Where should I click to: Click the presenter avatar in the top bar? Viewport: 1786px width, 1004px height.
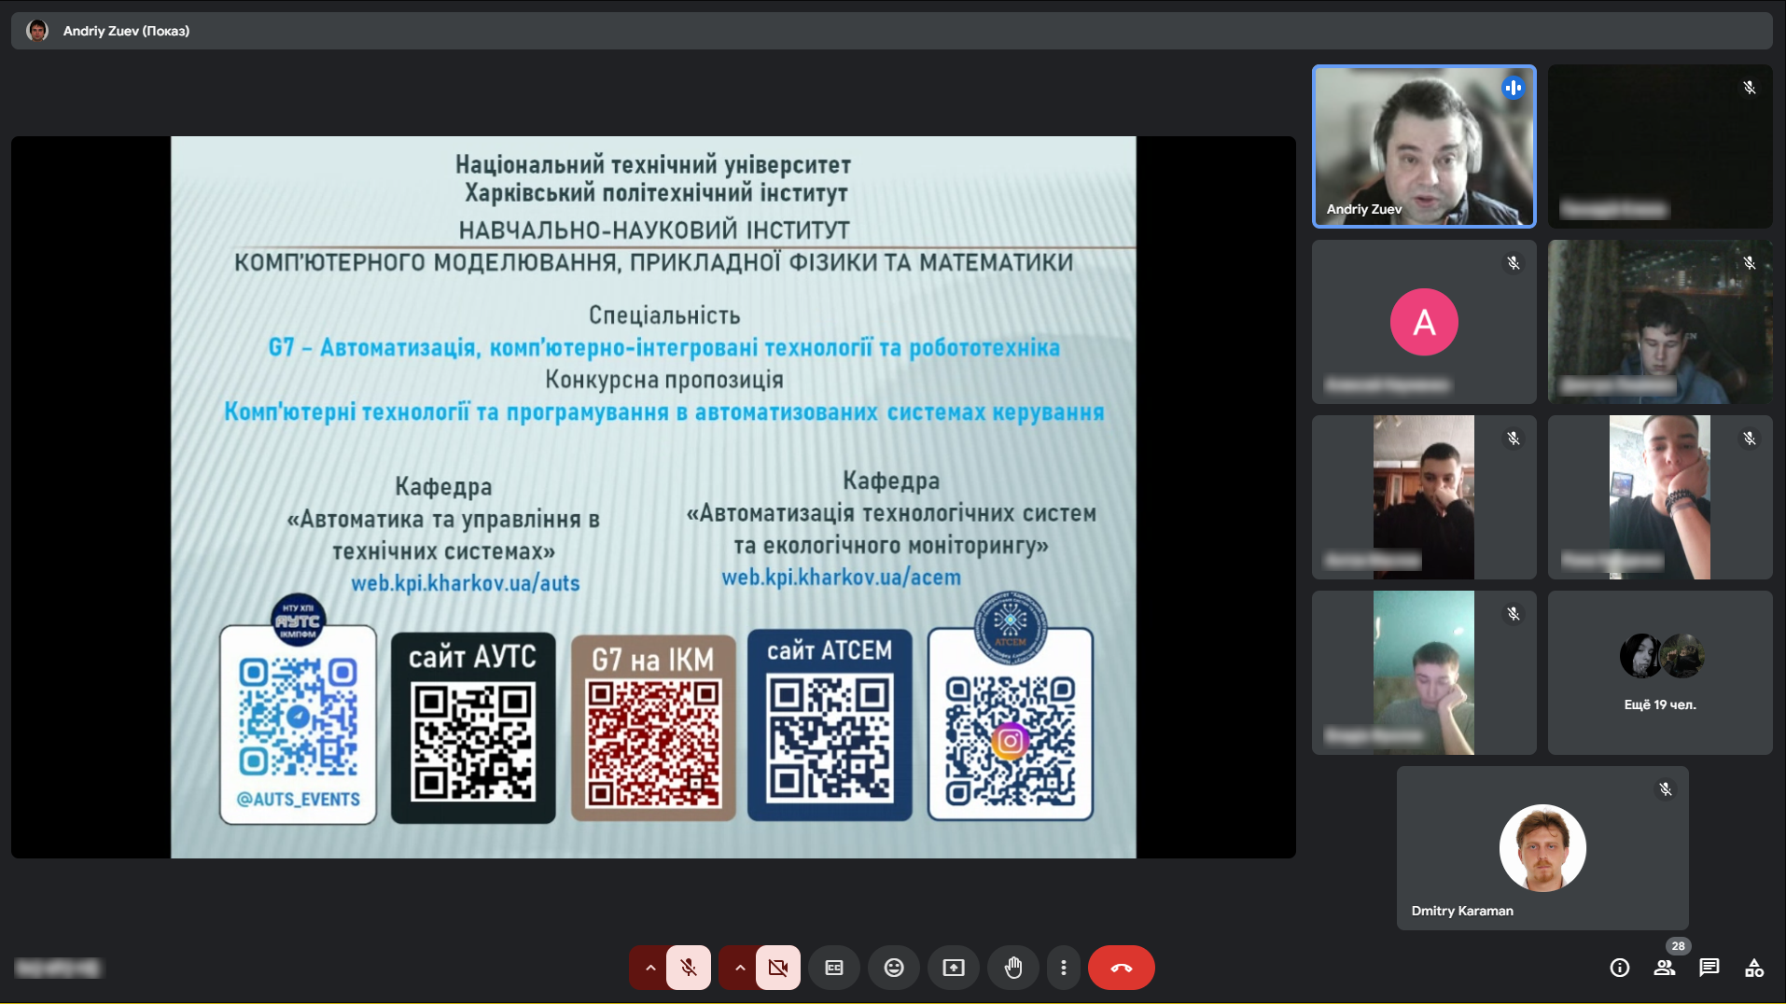pos(37,31)
